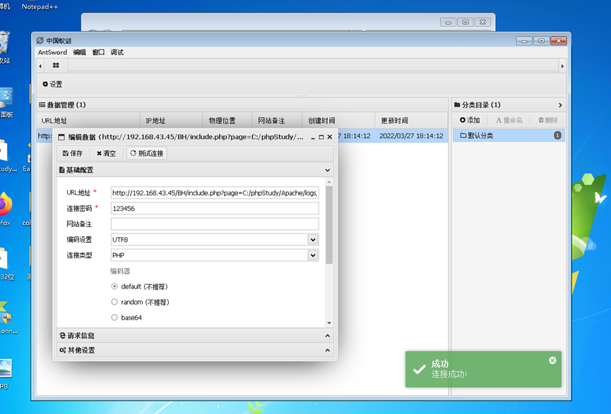Click the 创建时间 column header

click(x=338, y=121)
